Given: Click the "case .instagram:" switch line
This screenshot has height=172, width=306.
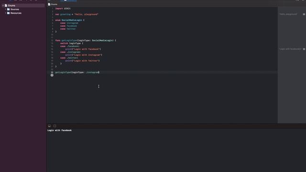Looking at the screenshot, I should (x=70, y=52).
